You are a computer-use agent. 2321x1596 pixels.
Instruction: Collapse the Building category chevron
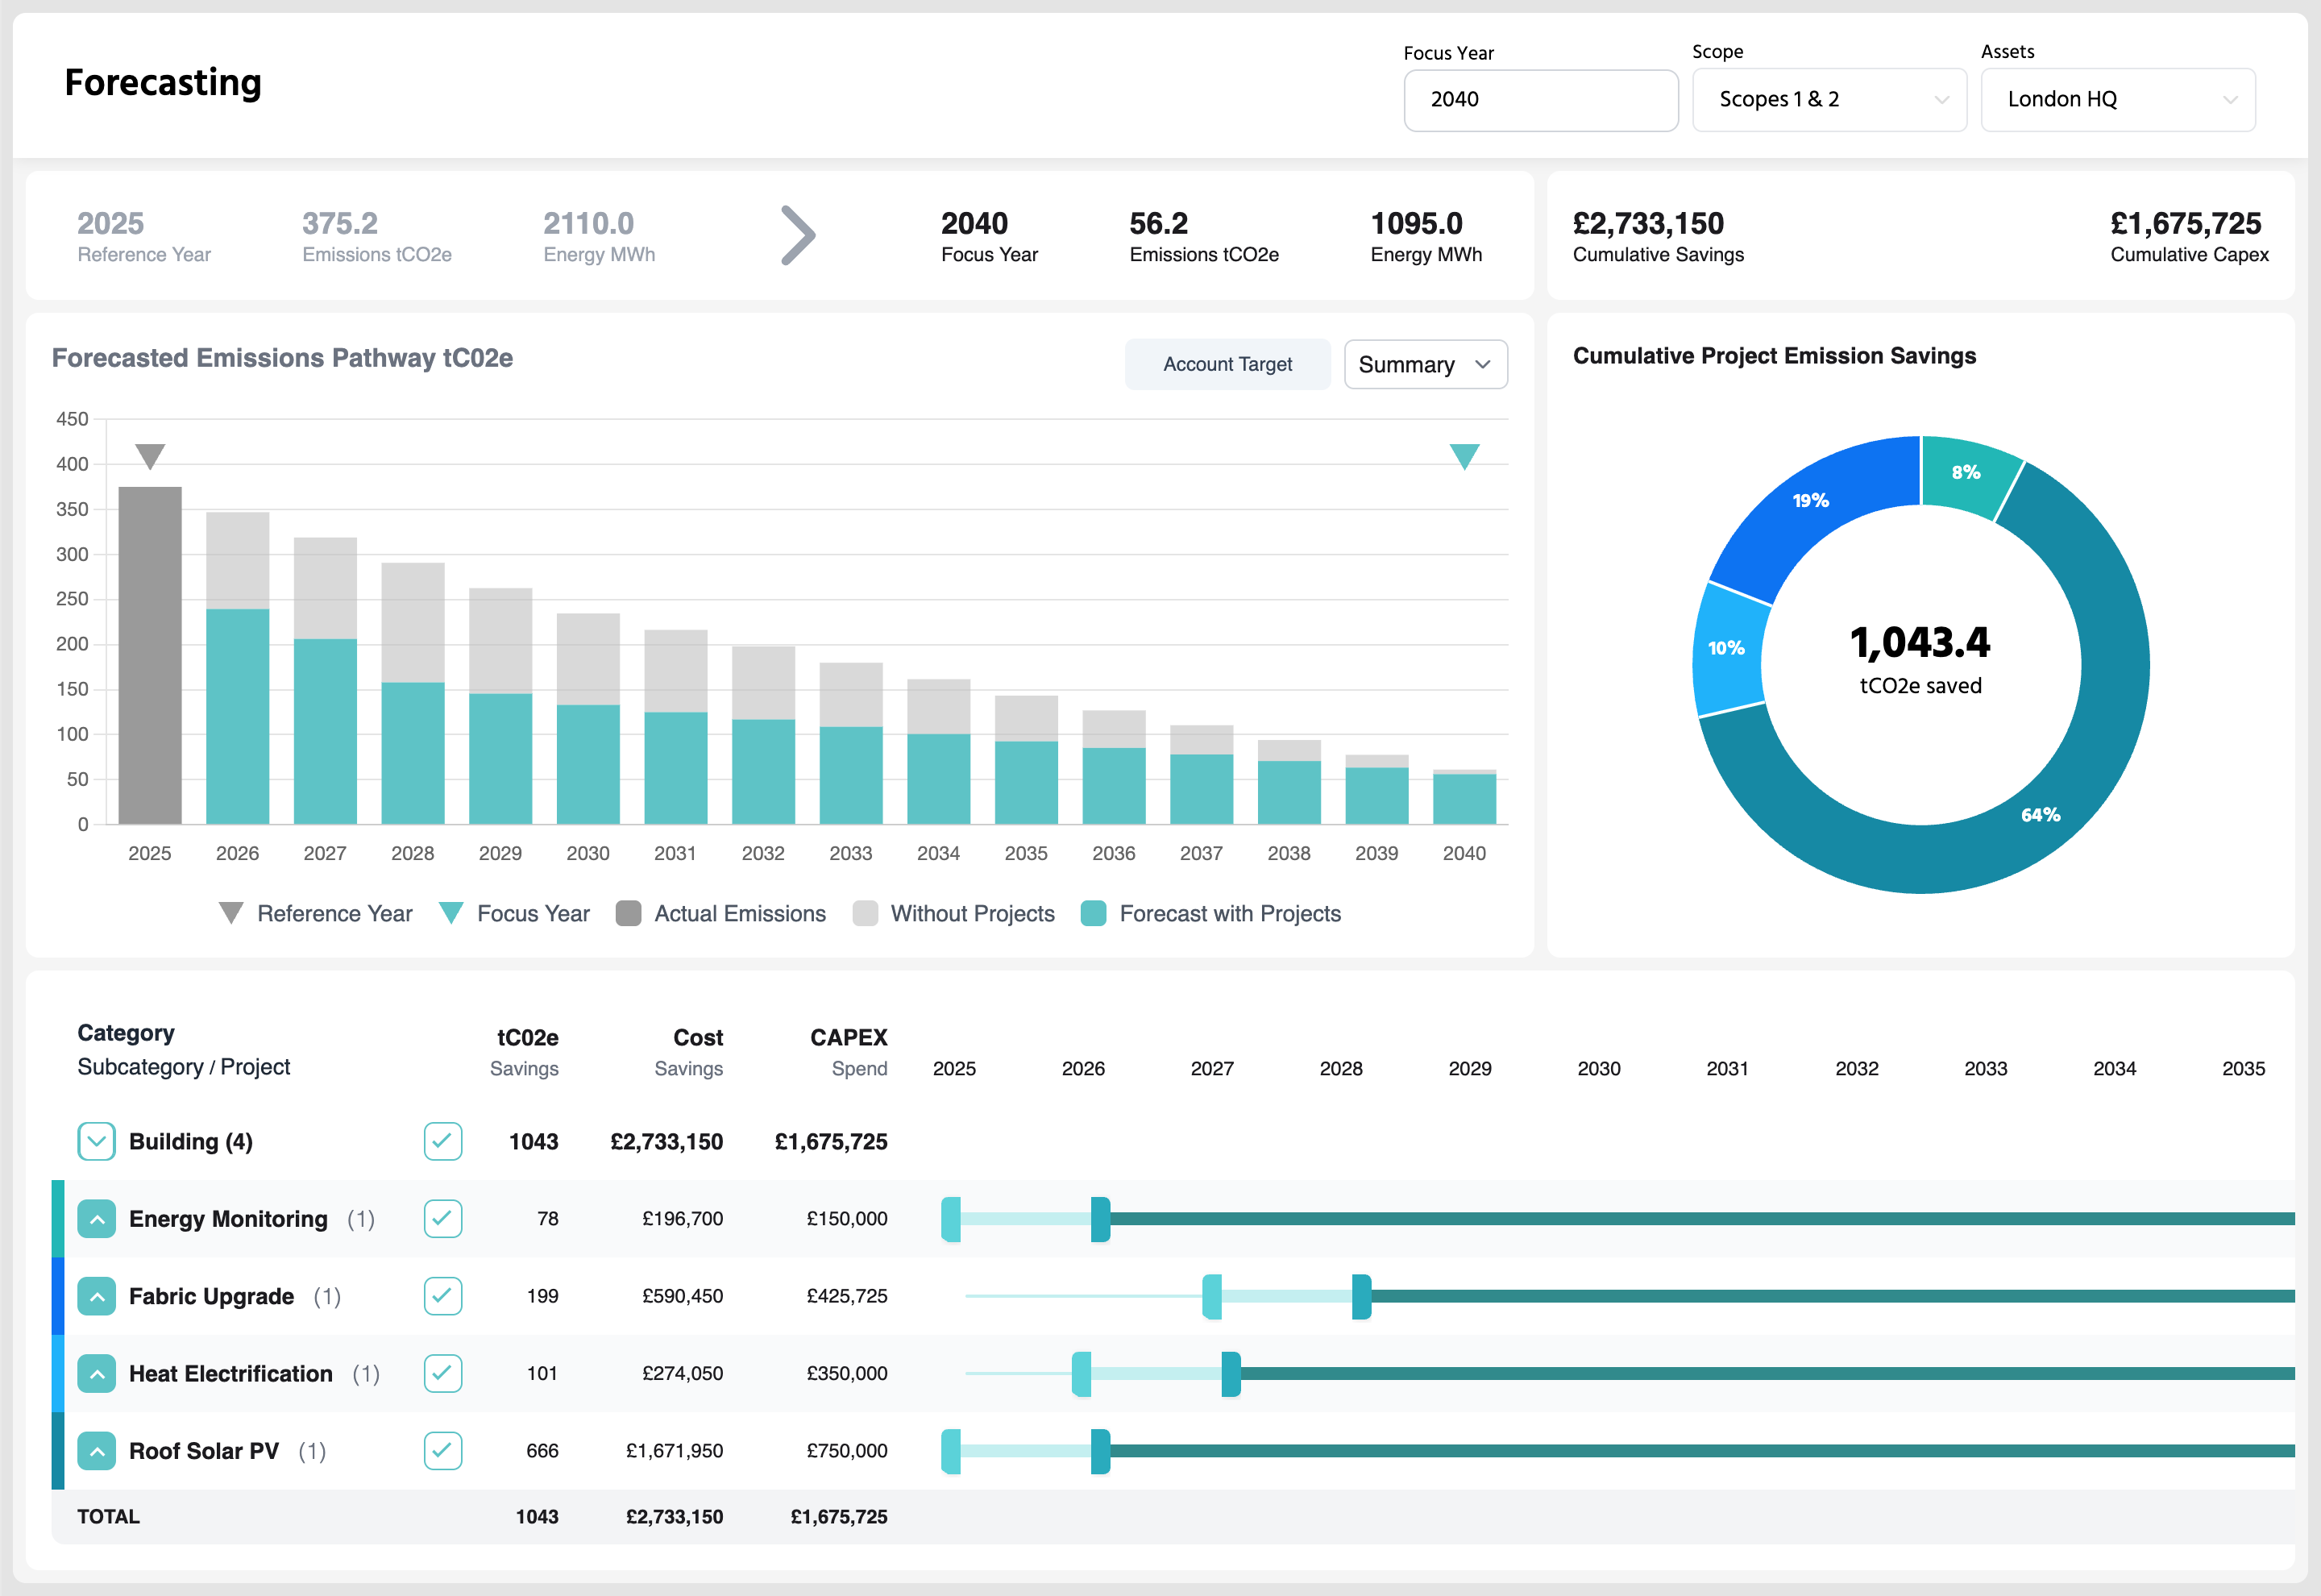96,1141
